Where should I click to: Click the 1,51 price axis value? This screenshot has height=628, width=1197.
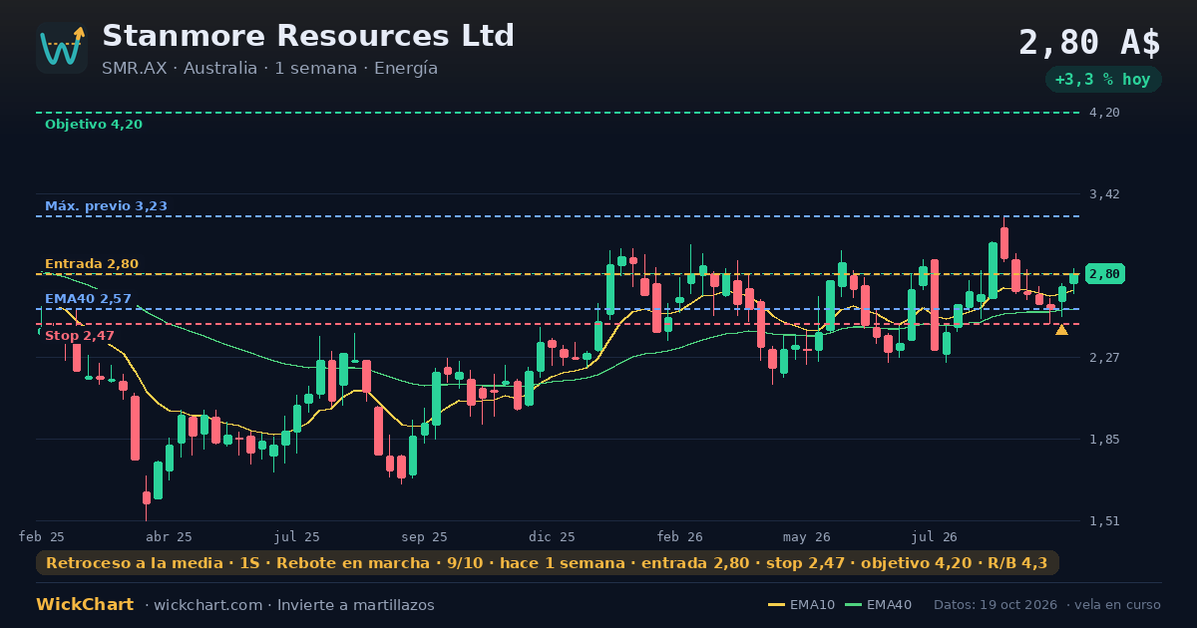[x=1104, y=521]
